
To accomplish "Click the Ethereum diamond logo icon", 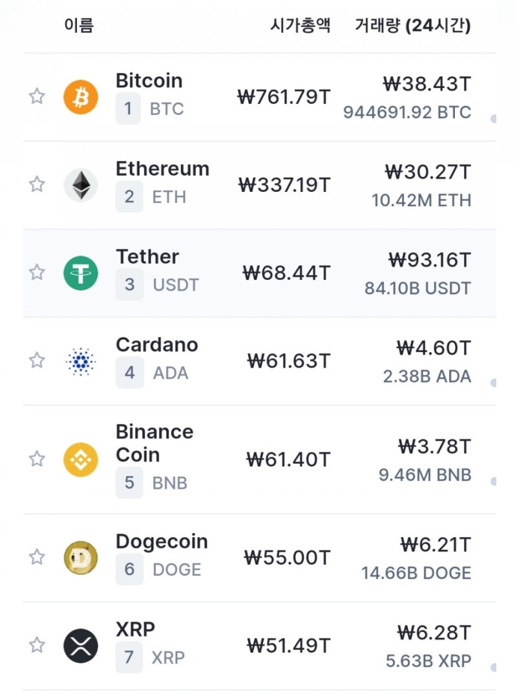I will click(81, 185).
